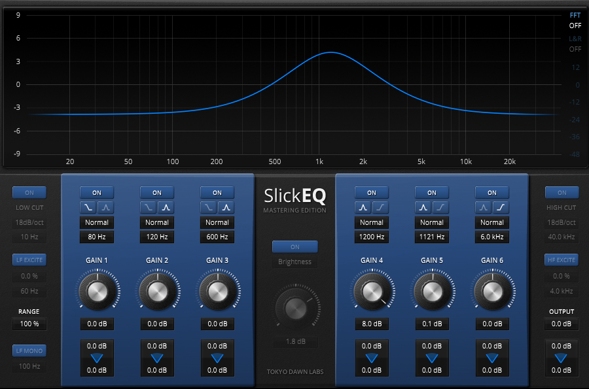
Task: Click blue triangle marker under Gain 3
Action: [217, 358]
